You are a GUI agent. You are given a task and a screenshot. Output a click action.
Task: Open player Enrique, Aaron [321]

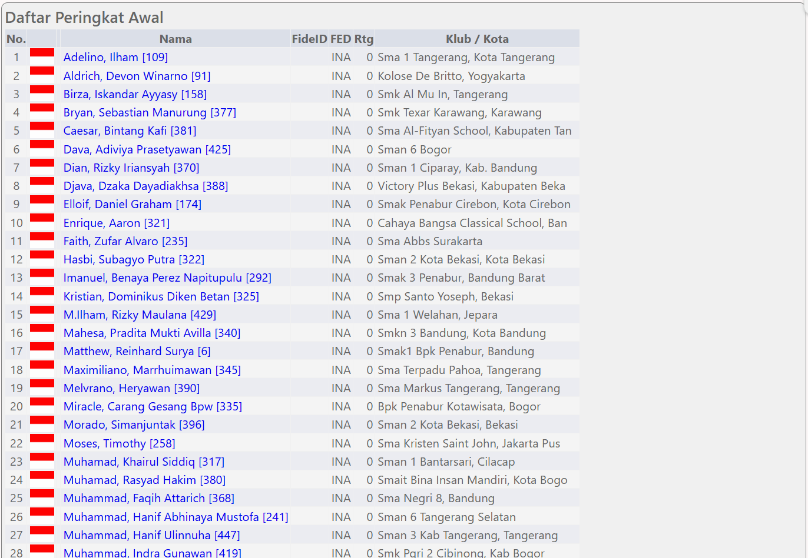117,223
